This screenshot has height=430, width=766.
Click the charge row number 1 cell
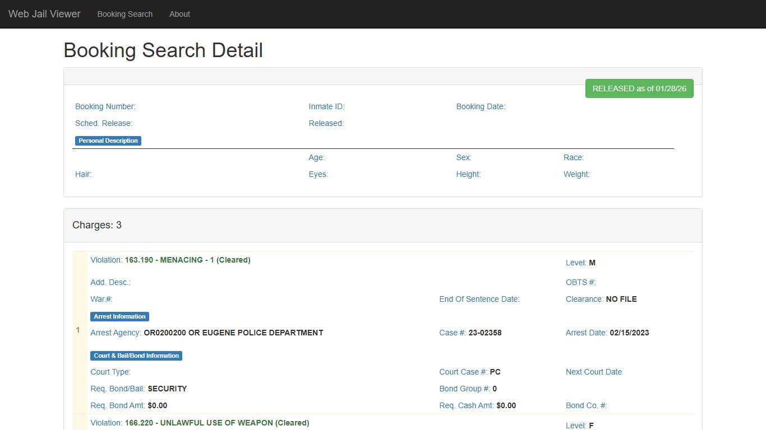[x=79, y=330]
